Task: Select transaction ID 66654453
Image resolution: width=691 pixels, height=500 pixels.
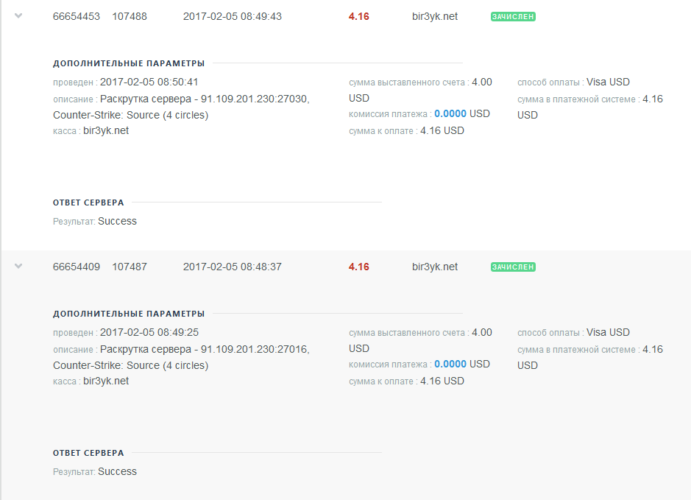Action: point(77,16)
